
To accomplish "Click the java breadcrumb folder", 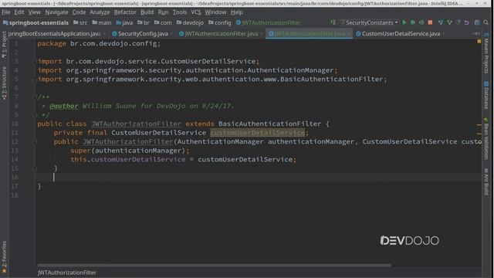I will [124, 22].
